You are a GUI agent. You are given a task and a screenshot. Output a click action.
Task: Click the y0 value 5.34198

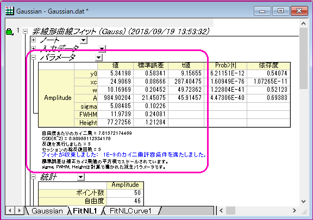(x=115, y=73)
